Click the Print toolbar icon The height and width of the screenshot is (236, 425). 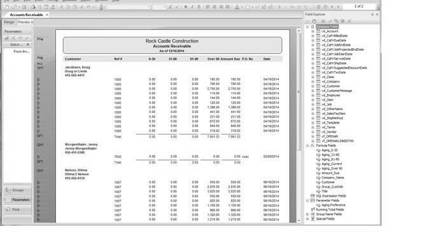click(x=33, y=7)
